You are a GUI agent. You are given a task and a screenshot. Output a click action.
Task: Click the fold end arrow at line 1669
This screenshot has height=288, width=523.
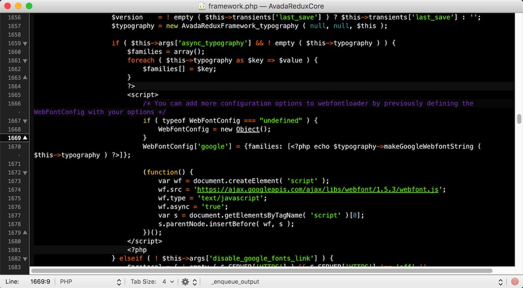pyautogui.click(x=25, y=138)
